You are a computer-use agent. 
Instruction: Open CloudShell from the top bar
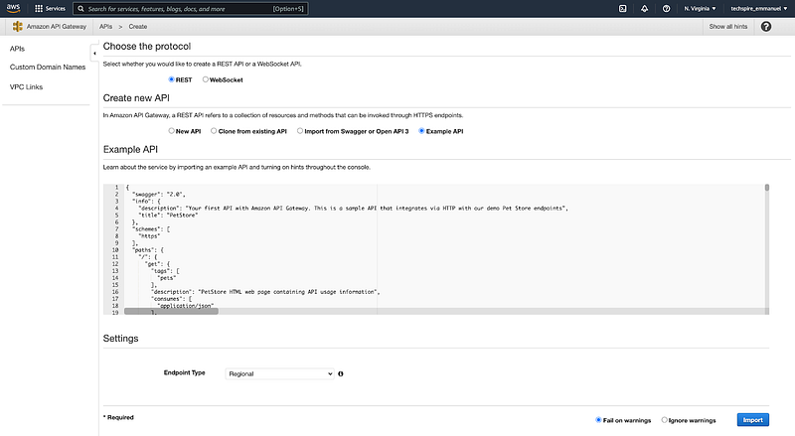tap(623, 9)
